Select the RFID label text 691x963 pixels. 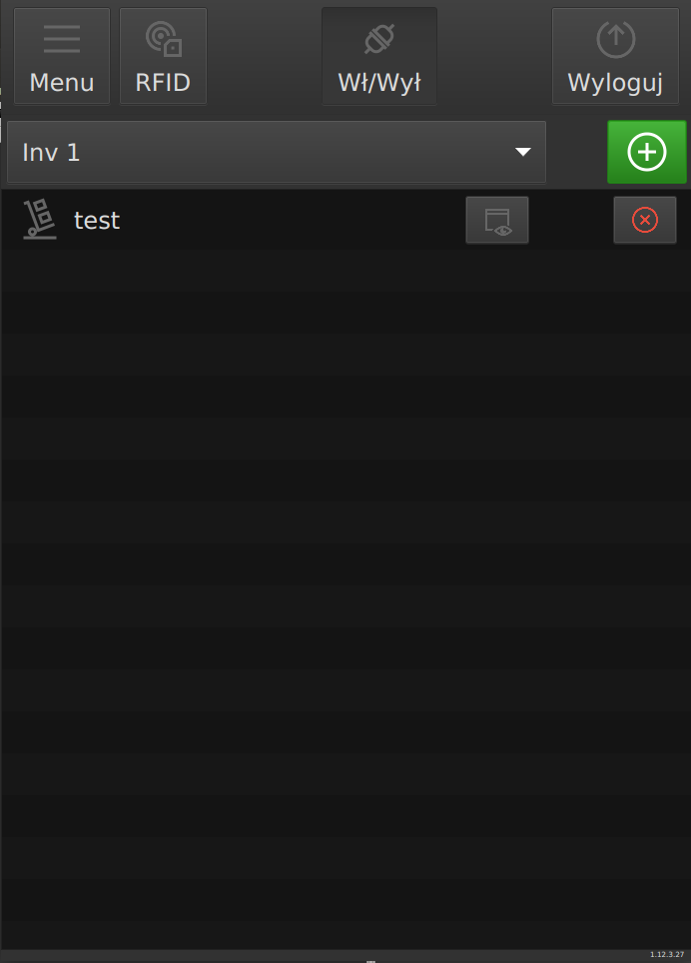pyautogui.click(x=163, y=83)
